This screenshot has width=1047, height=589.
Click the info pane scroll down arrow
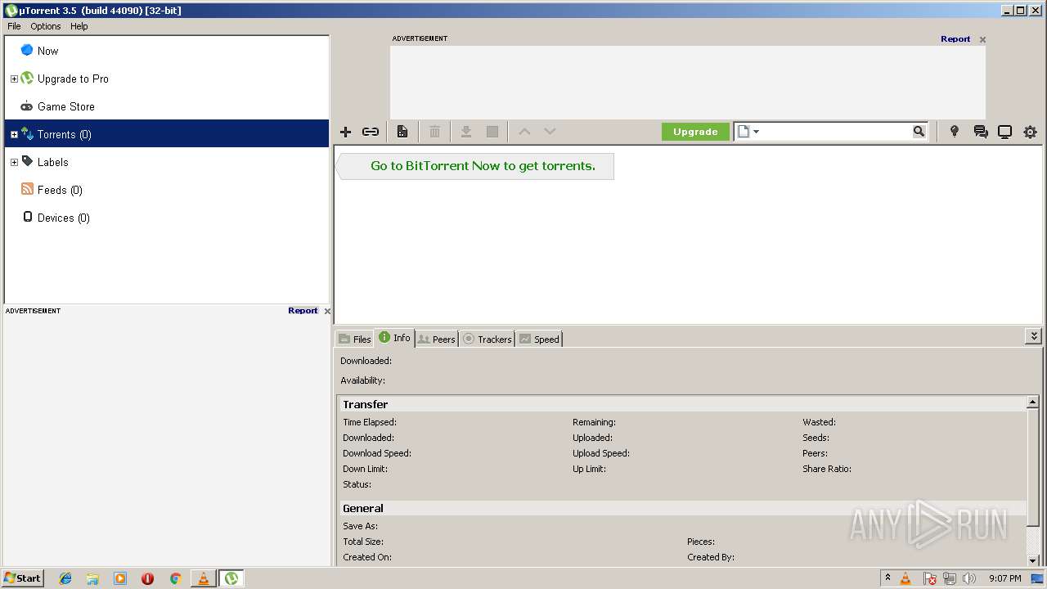[x=1033, y=560]
